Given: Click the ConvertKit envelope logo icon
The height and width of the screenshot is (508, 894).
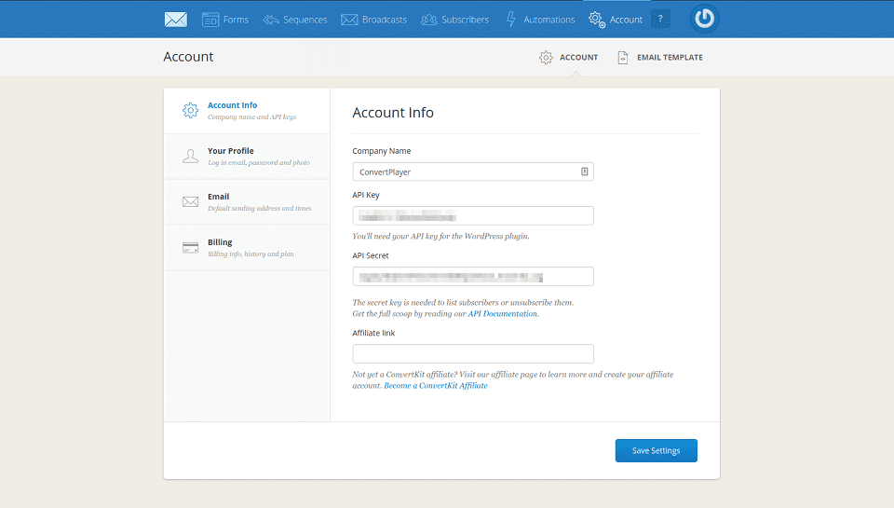Looking at the screenshot, I should click(x=176, y=20).
